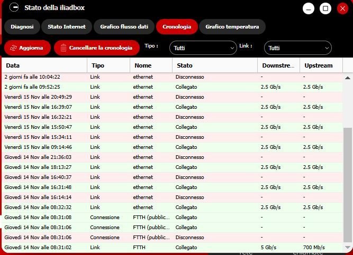Click 'Disconnesso' status in 20:49:29 row
Screen dimensions: 353x255
[x=189, y=97]
